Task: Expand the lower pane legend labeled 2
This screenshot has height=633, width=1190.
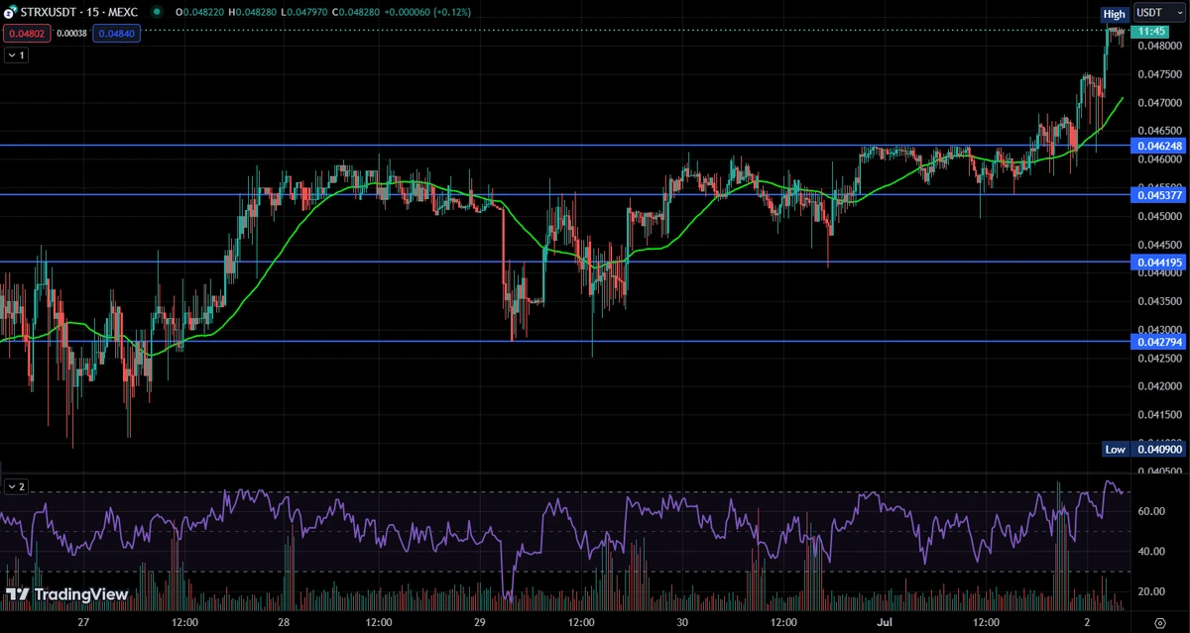Action: tap(16, 486)
